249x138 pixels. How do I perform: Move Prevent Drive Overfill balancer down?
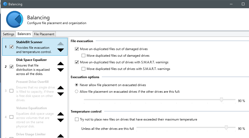61,94
